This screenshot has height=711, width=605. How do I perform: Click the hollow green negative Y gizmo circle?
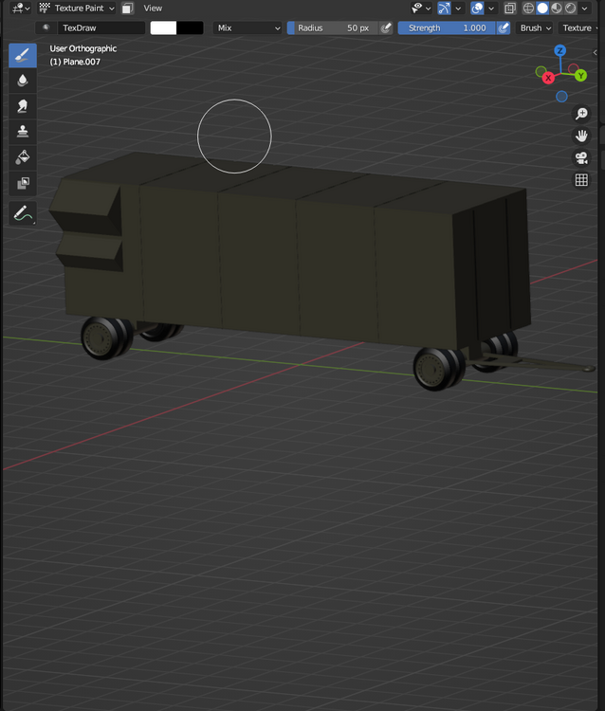click(541, 71)
